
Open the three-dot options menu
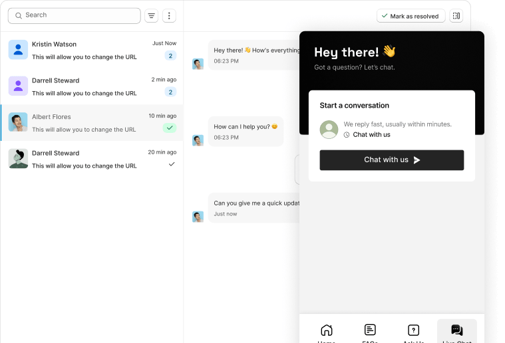coord(169,15)
